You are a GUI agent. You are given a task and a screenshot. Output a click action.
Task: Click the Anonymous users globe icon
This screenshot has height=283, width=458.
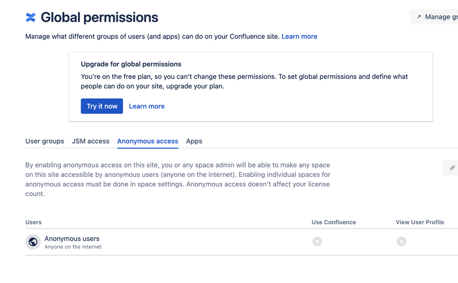(33, 242)
